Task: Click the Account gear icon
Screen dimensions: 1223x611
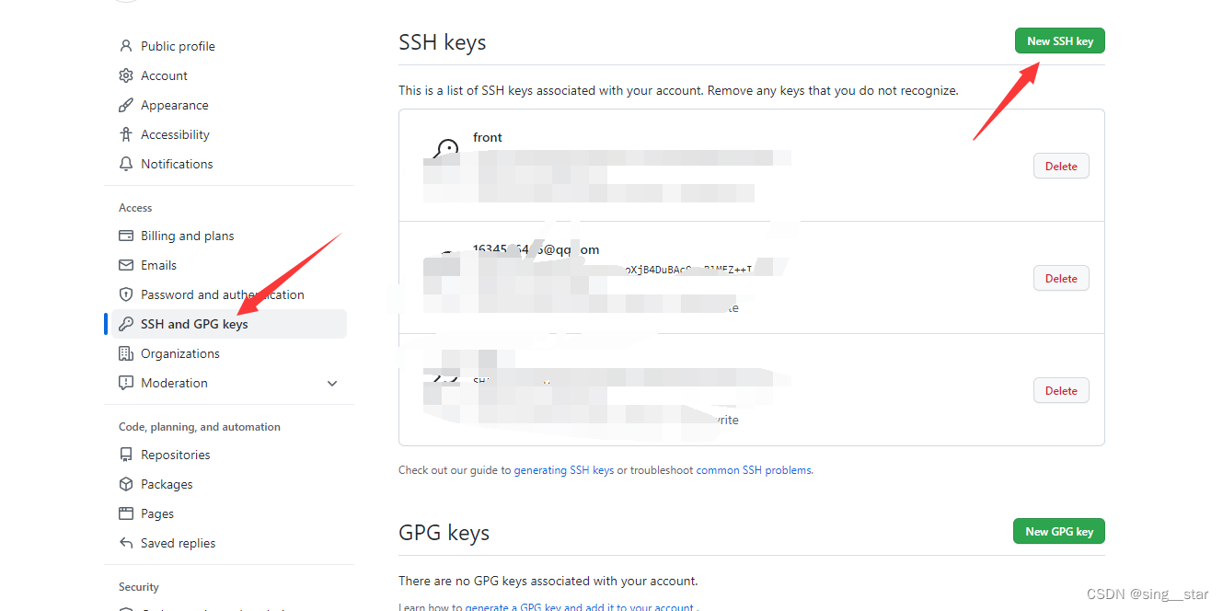Action: pos(126,75)
